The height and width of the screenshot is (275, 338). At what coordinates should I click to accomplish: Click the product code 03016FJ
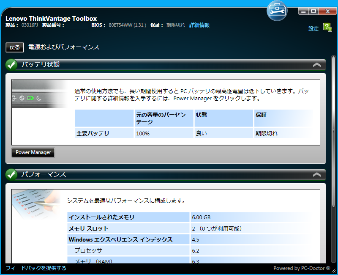click(x=30, y=25)
